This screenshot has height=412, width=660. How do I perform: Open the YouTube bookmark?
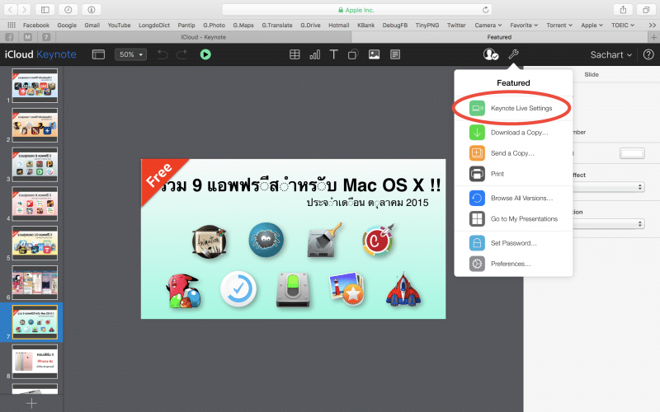click(119, 26)
